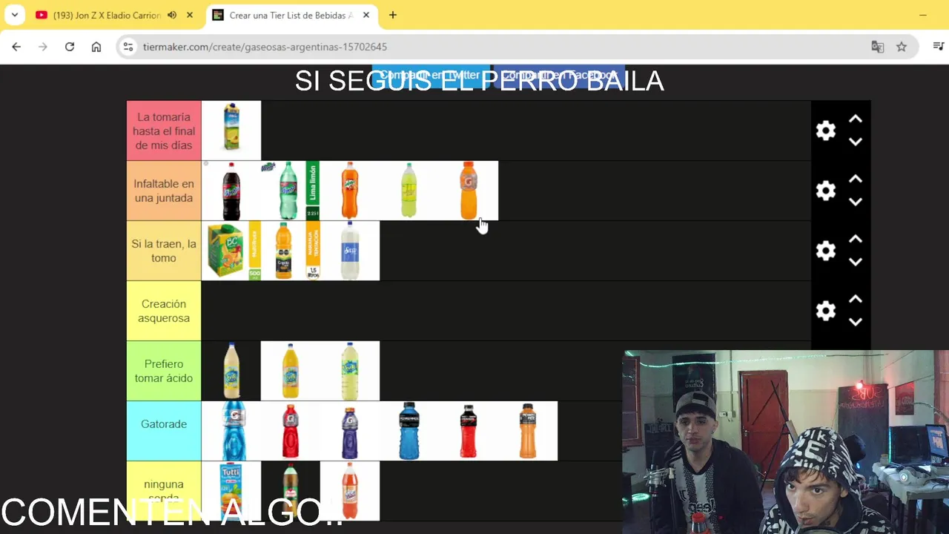View site information for tiermaker.com
949x534 pixels.
click(128, 47)
